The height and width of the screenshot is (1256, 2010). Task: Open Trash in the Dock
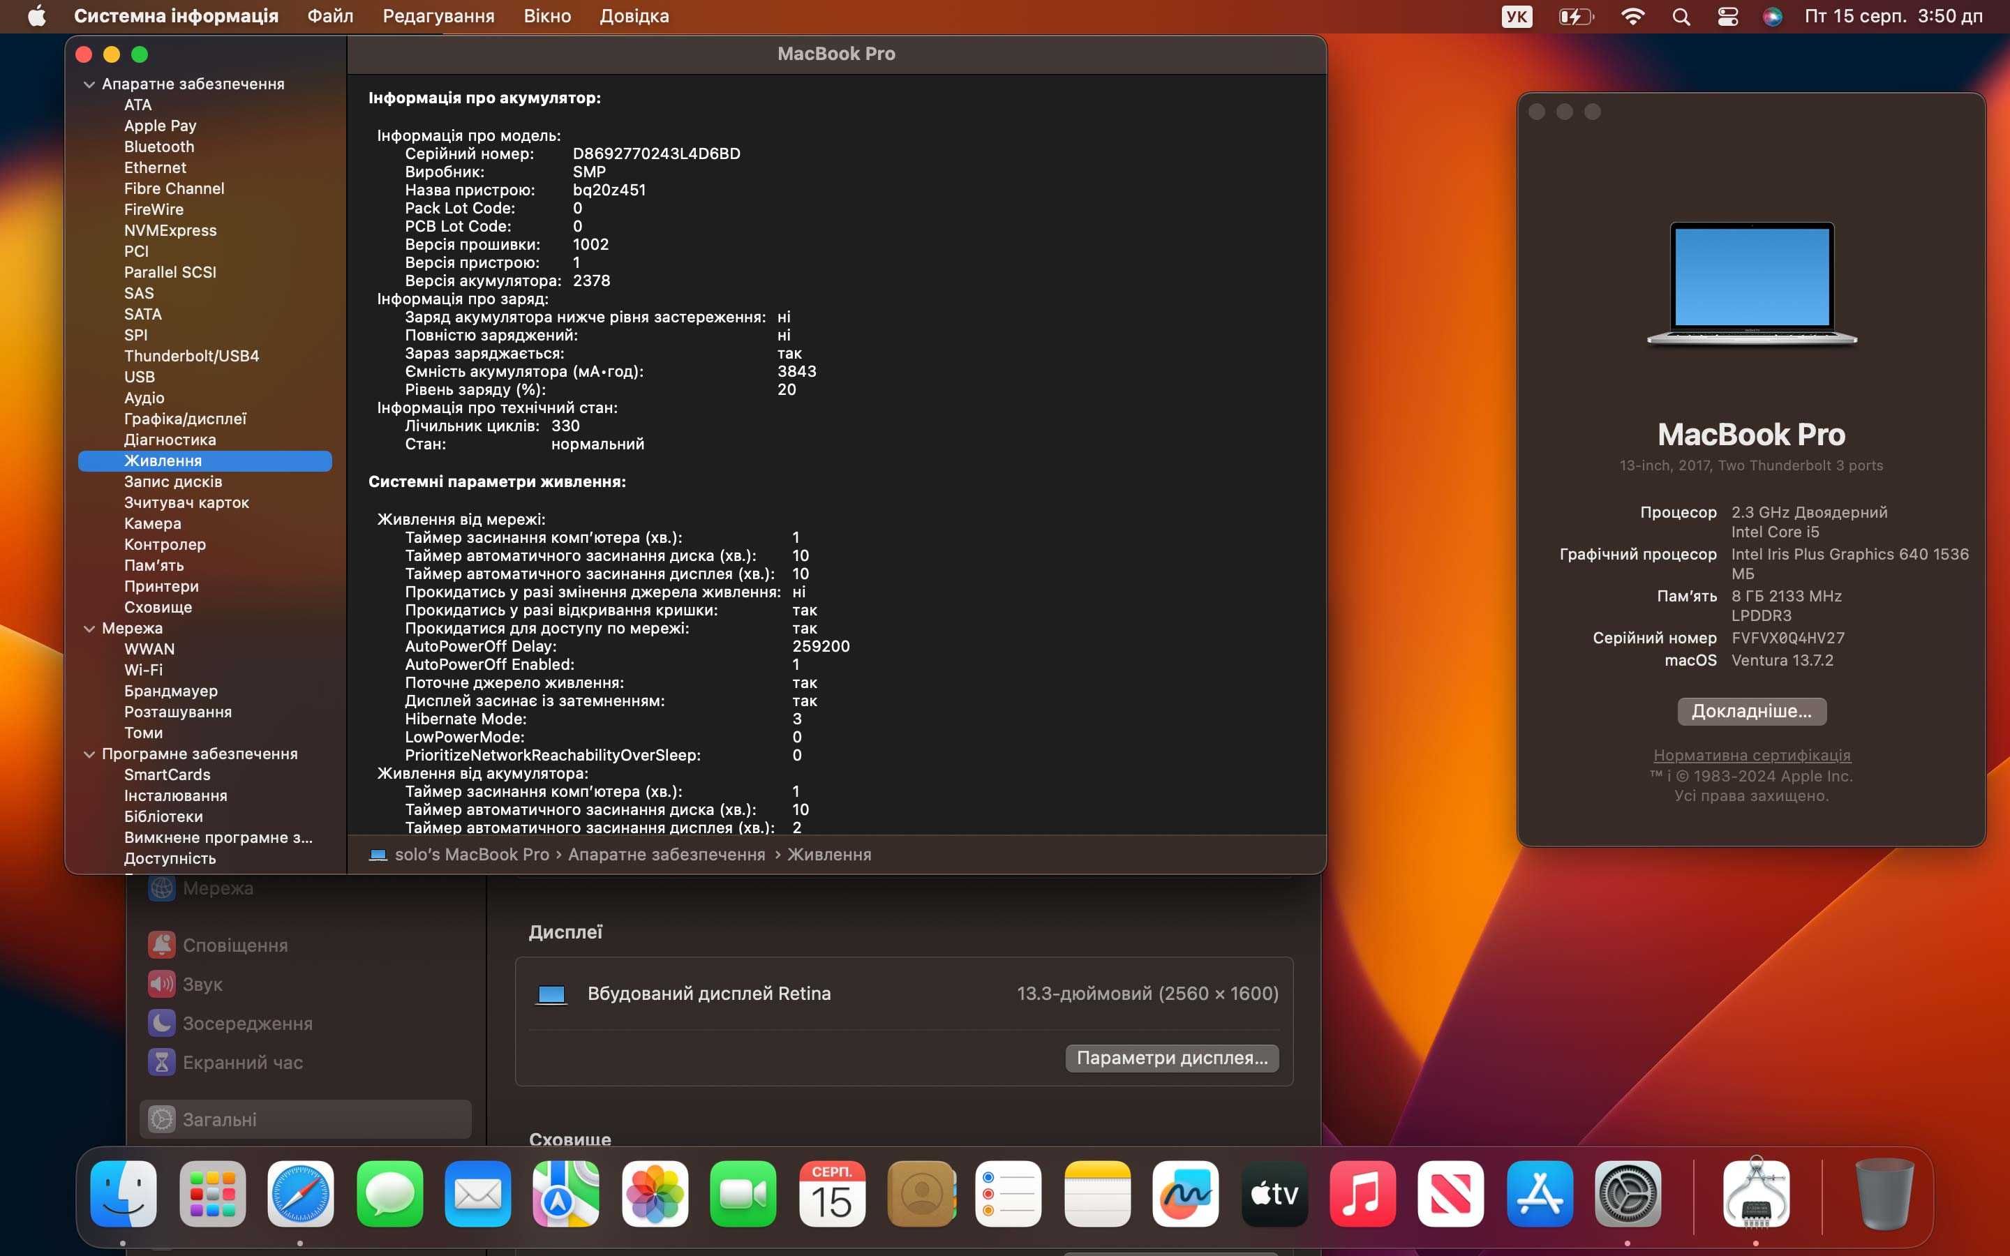pos(1884,1194)
